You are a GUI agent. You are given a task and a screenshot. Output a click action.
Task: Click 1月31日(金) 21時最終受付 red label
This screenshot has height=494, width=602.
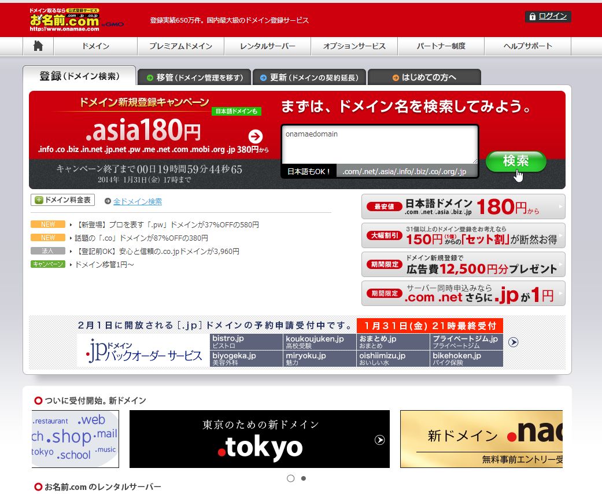pyautogui.click(x=430, y=326)
